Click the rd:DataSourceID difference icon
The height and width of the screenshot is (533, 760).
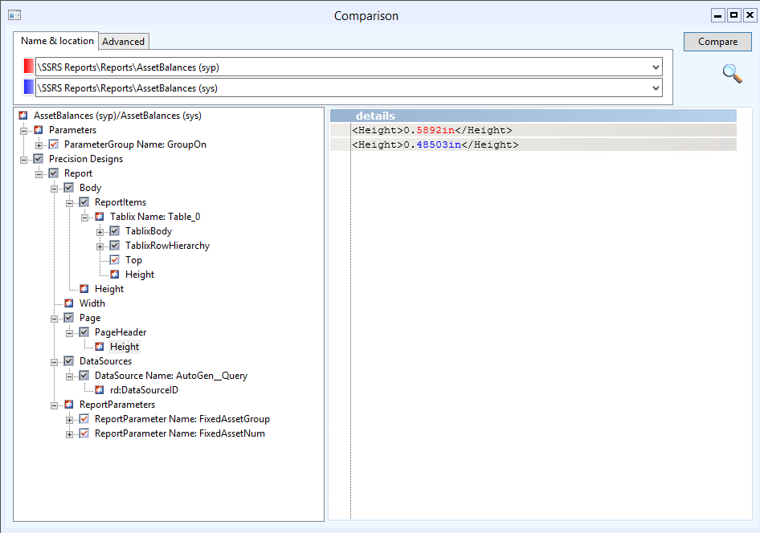(x=98, y=389)
